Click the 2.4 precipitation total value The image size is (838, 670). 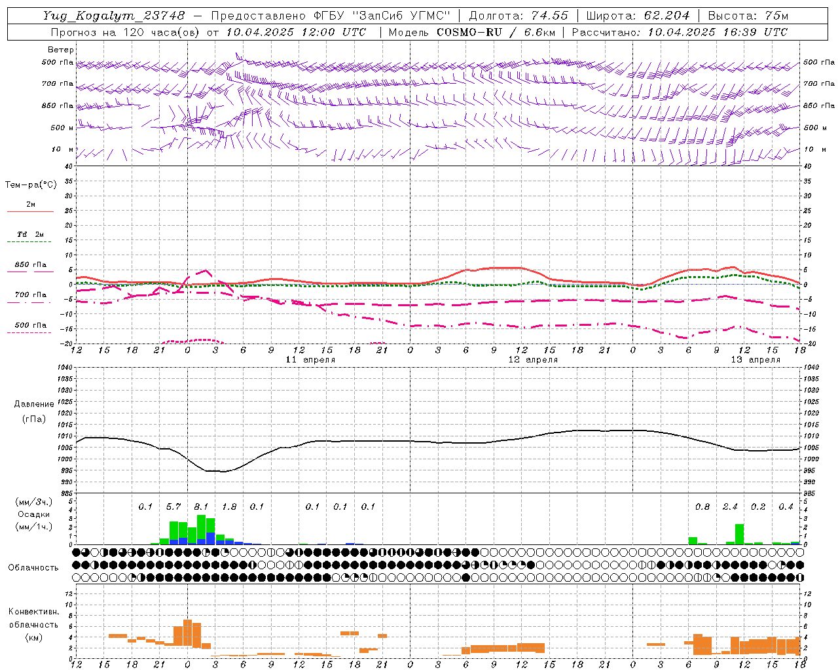(x=730, y=506)
